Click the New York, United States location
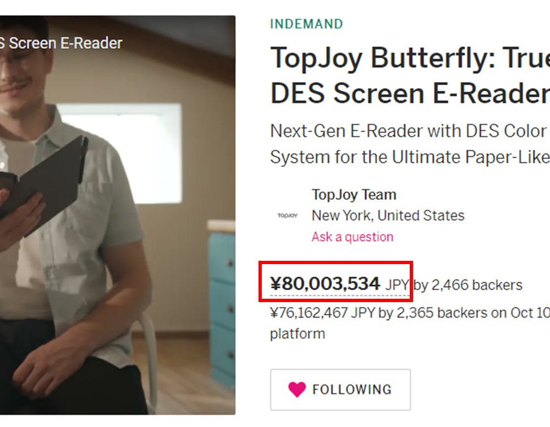550x427 pixels. [388, 215]
